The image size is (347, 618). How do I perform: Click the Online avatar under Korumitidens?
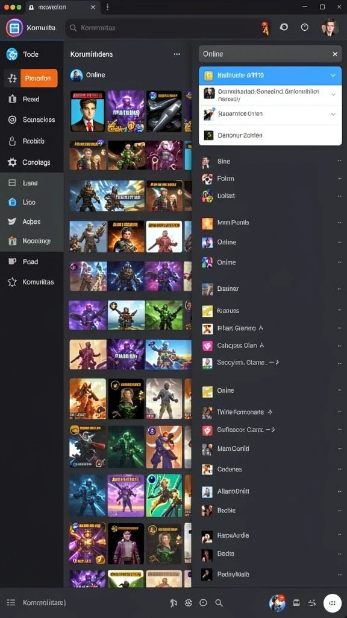pos(77,75)
